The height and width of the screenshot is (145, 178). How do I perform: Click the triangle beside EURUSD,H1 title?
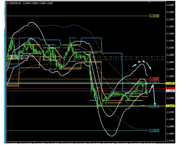pos(8,3)
